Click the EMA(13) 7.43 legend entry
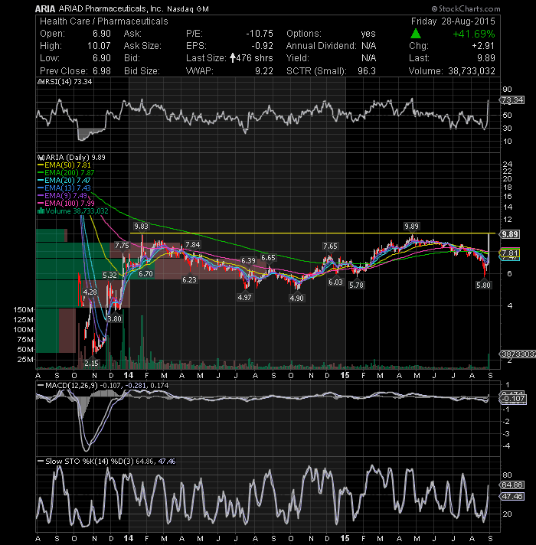This screenshot has height=545, width=536. (x=67, y=188)
